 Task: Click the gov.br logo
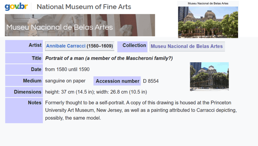(16, 6)
